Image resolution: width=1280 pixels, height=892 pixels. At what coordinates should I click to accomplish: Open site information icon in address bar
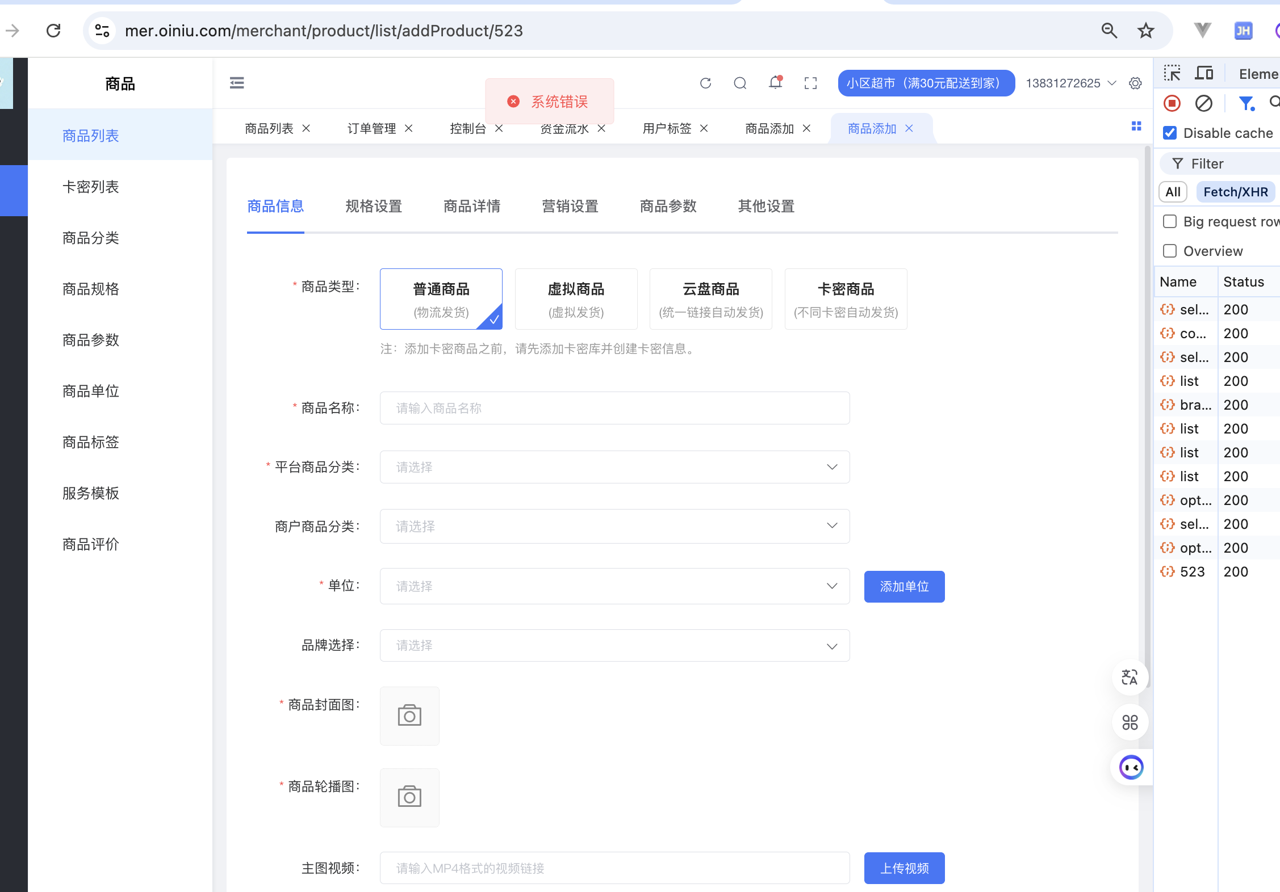point(102,31)
